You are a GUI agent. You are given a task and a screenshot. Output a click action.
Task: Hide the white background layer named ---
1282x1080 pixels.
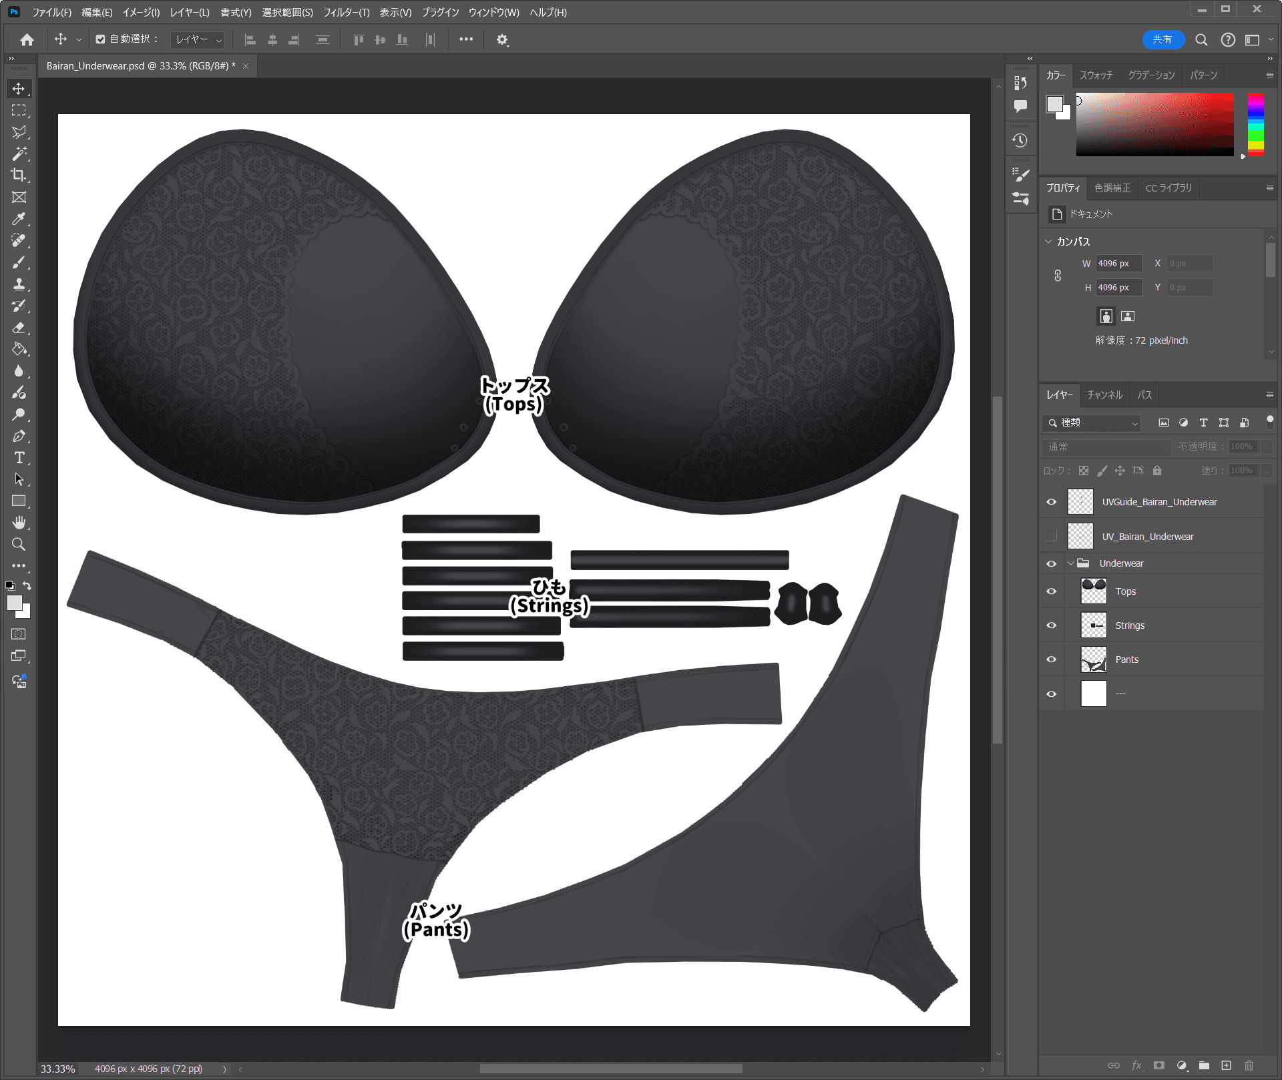[1052, 694]
